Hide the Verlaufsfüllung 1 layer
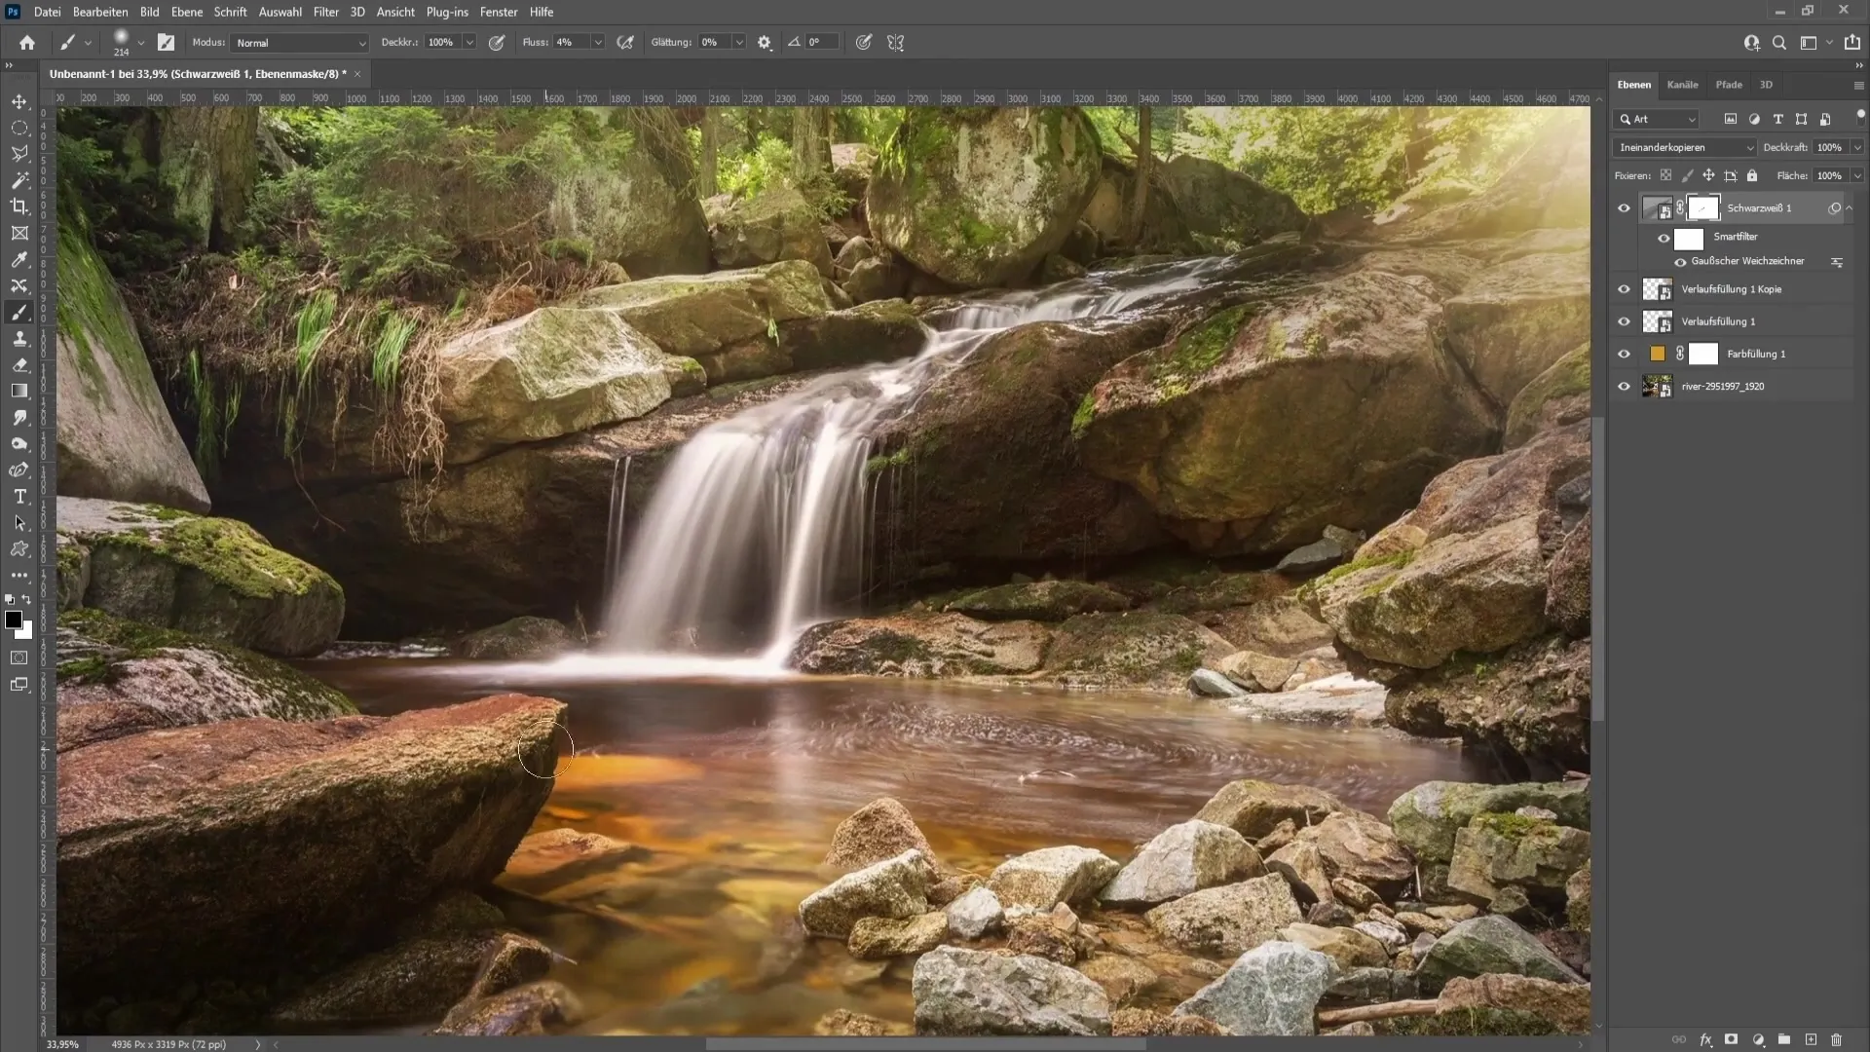 click(x=1625, y=321)
